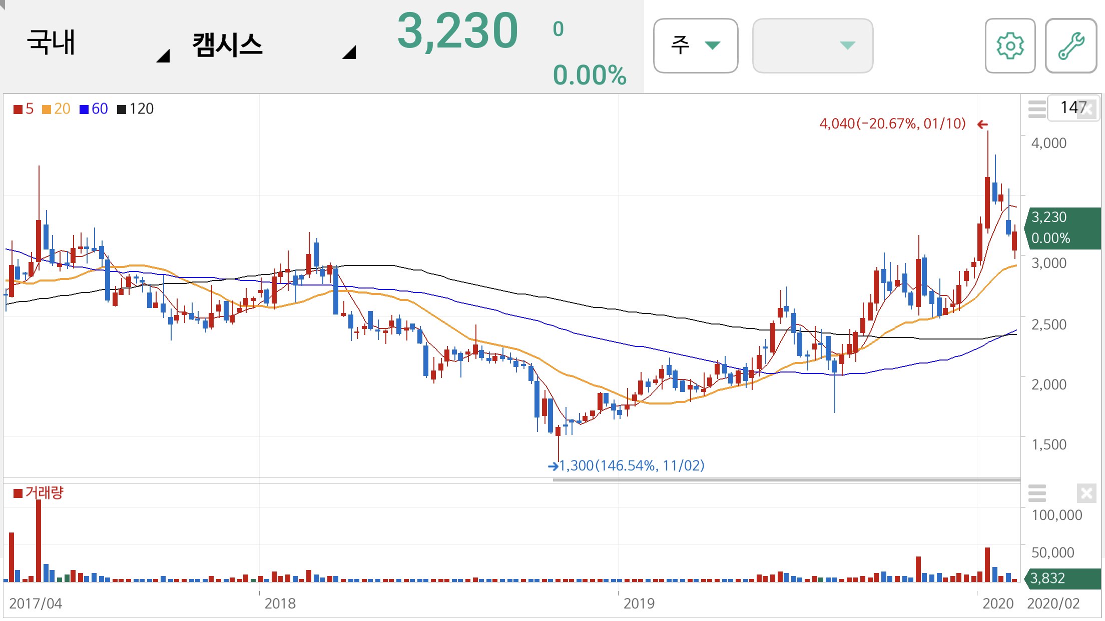Screen dimensions: 1105x621
Task: Click the 4,000 price axis label
Action: pyautogui.click(x=1048, y=143)
